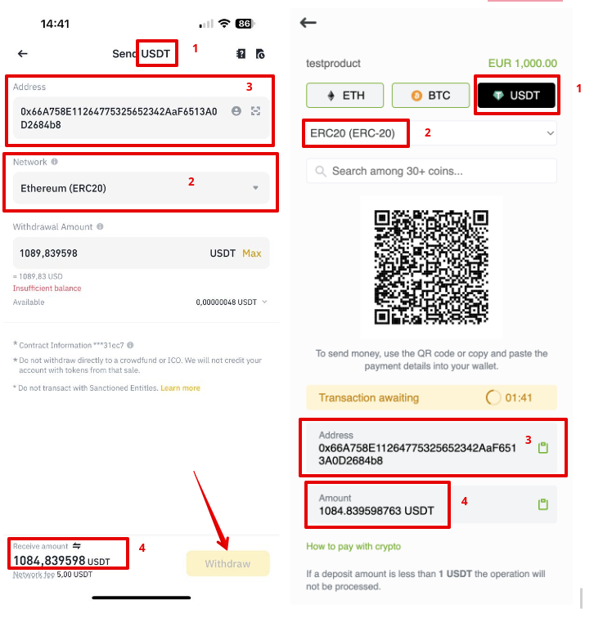Open How to pay with crypto link

click(353, 546)
